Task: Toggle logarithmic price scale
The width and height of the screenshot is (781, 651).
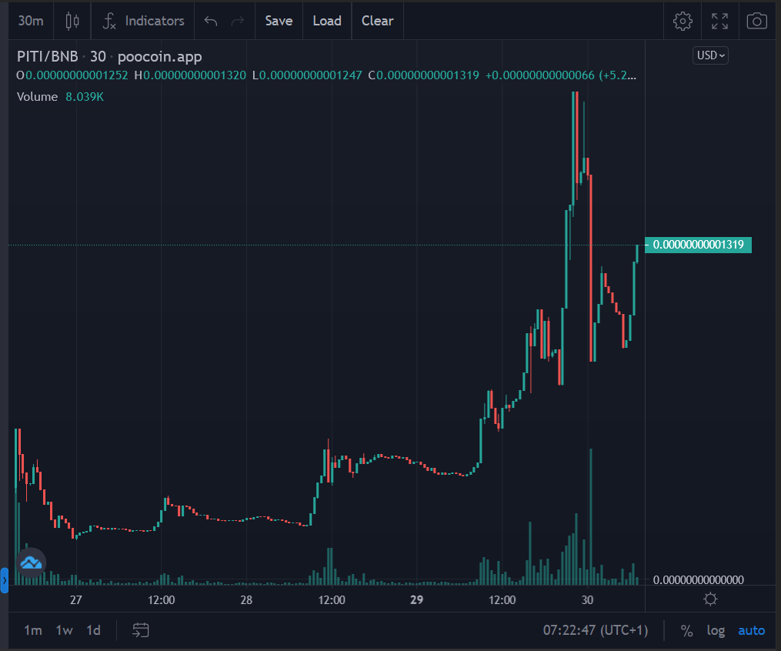Action: (716, 630)
